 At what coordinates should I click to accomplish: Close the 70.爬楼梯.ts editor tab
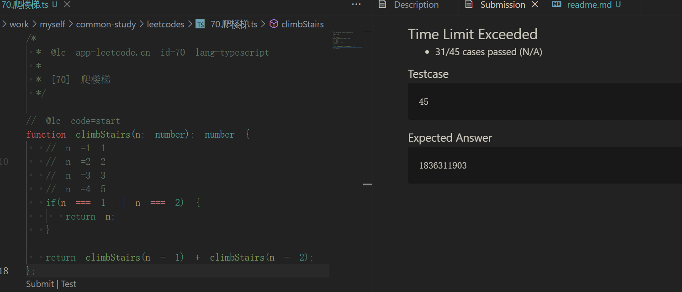click(67, 5)
